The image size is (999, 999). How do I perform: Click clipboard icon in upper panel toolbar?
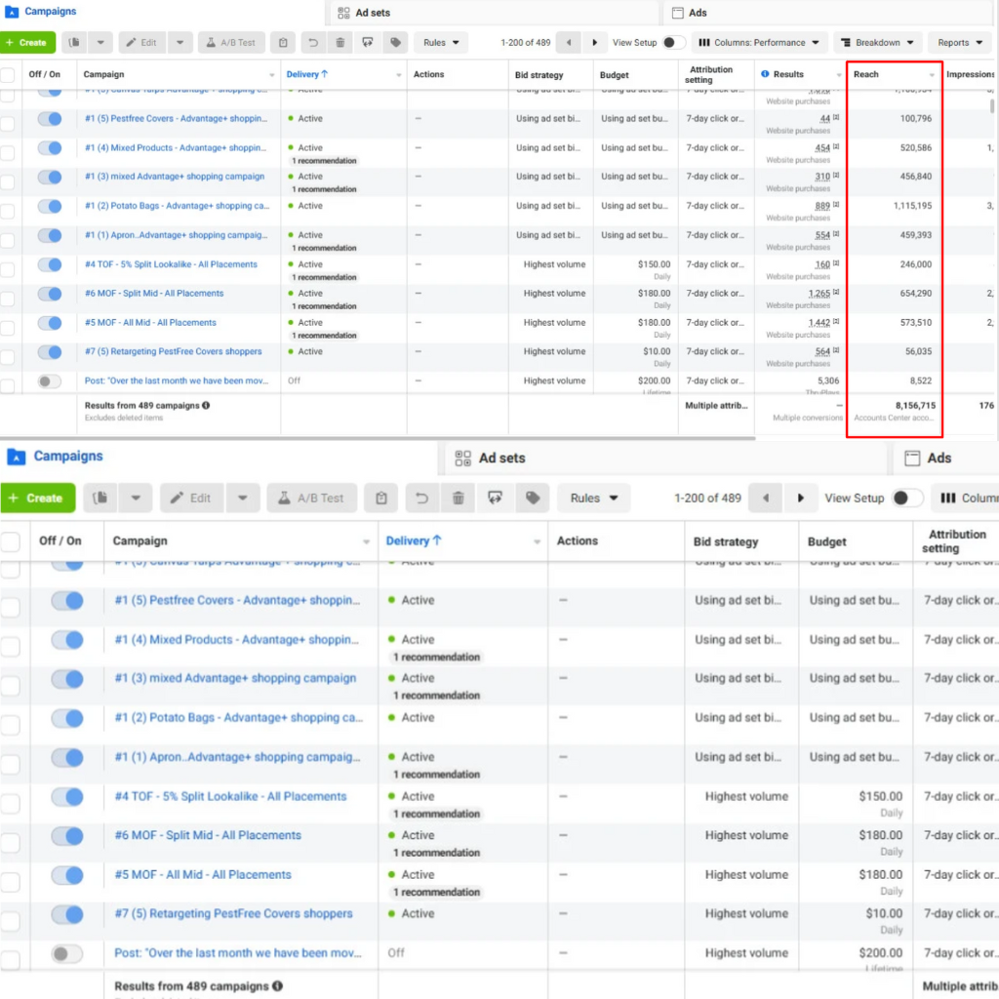tap(283, 43)
